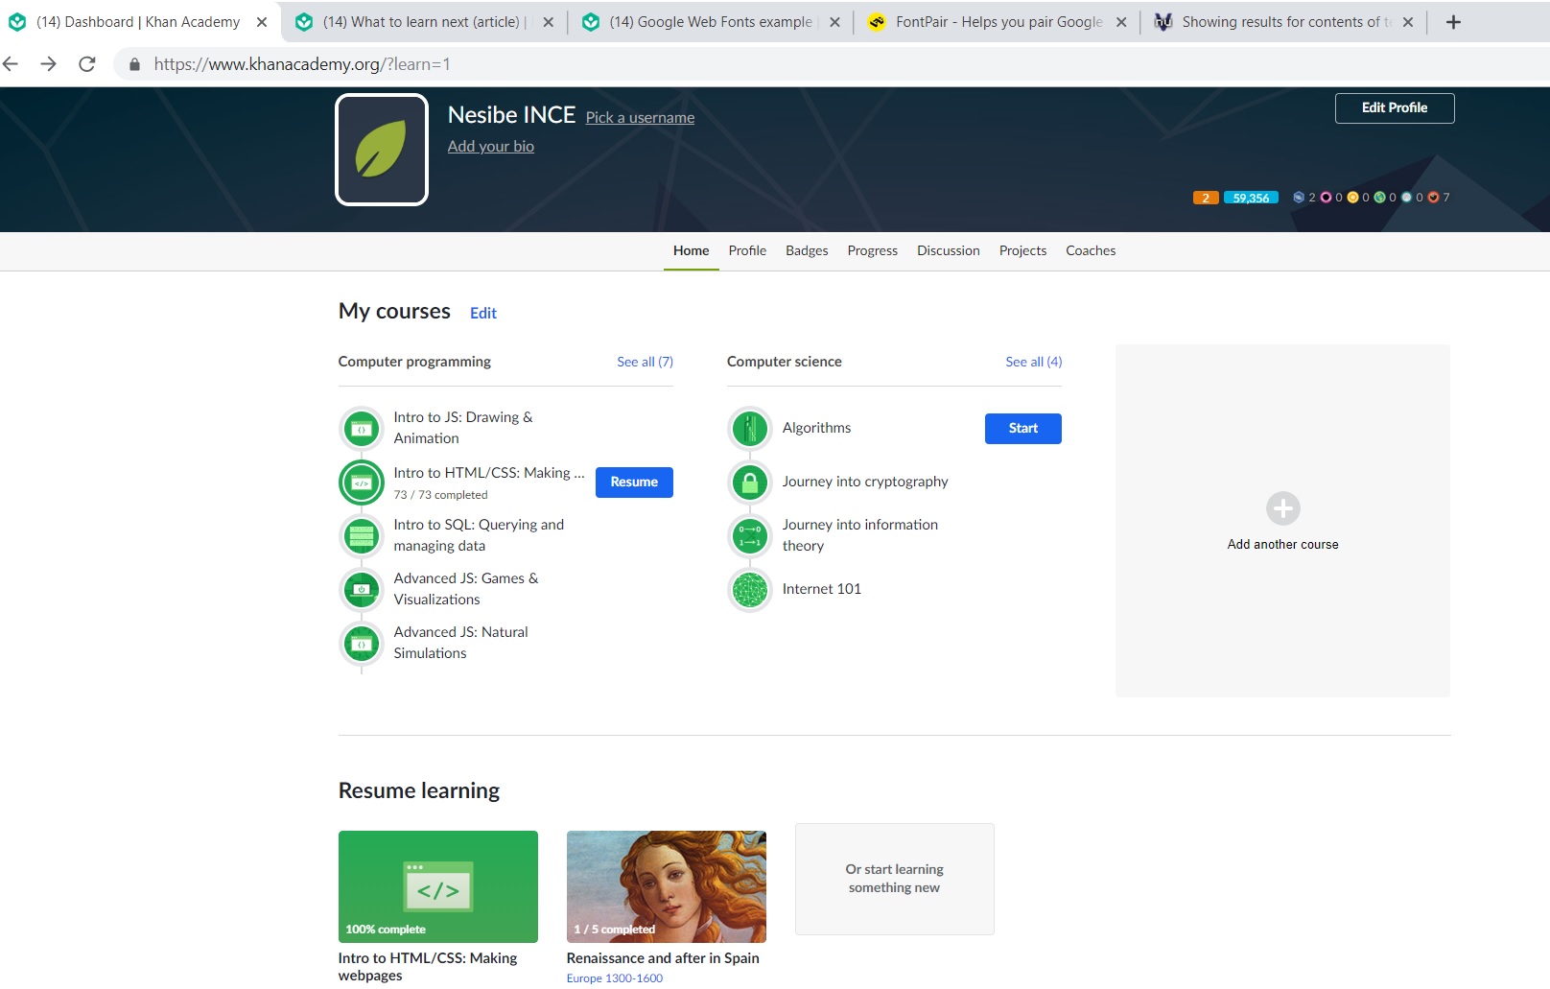Click the blue 59,356 energy points badge
1550x989 pixels.
click(1251, 198)
